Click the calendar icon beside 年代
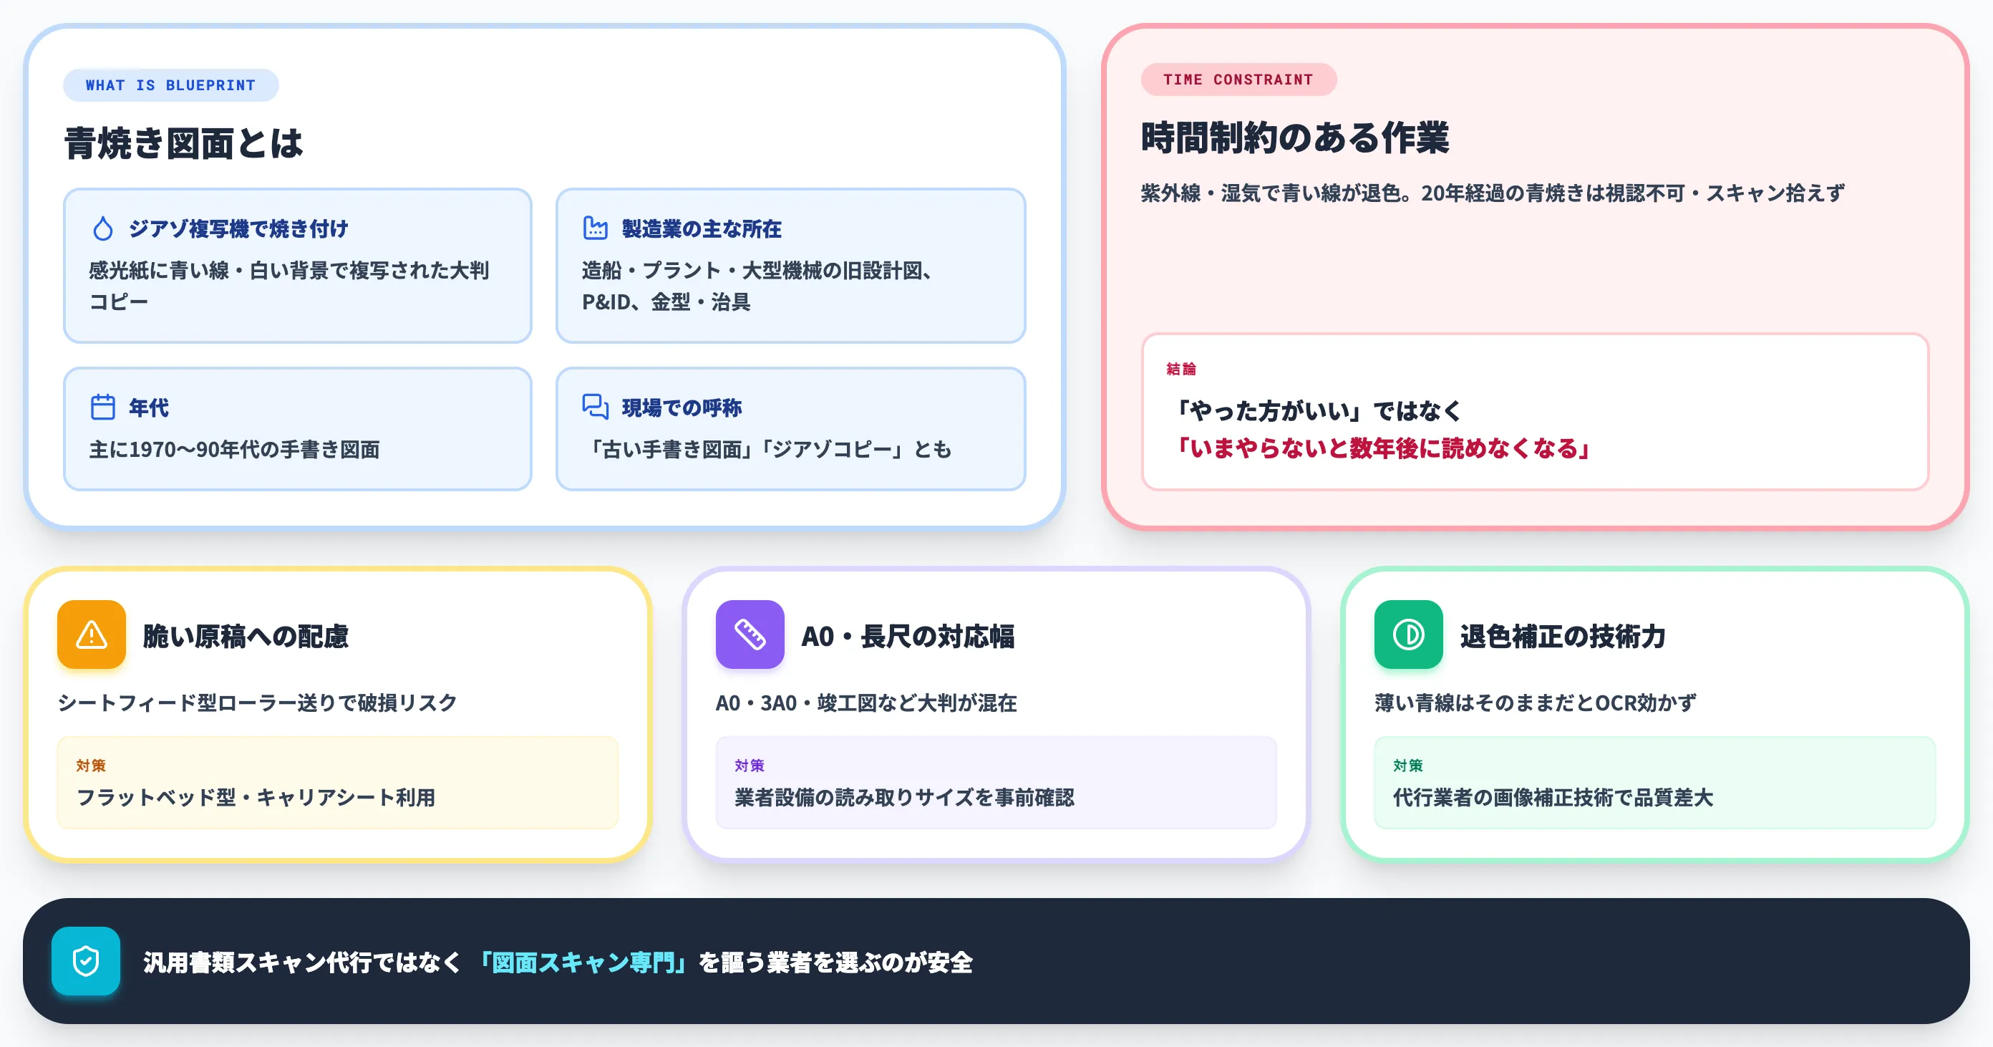 coord(103,407)
